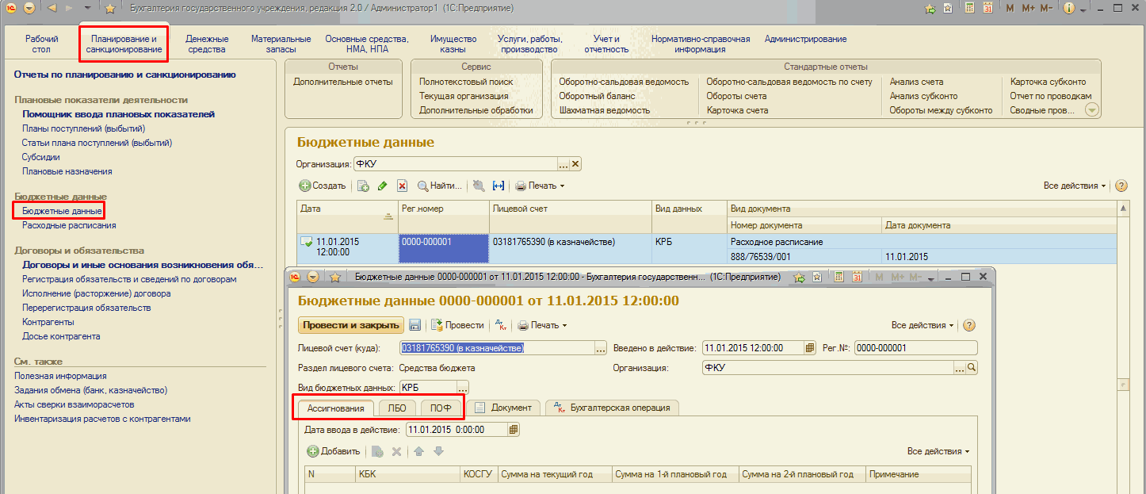Open Рабочий стол section

click(41, 44)
